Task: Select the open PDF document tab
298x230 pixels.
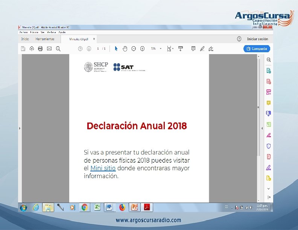Action: click(79, 39)
